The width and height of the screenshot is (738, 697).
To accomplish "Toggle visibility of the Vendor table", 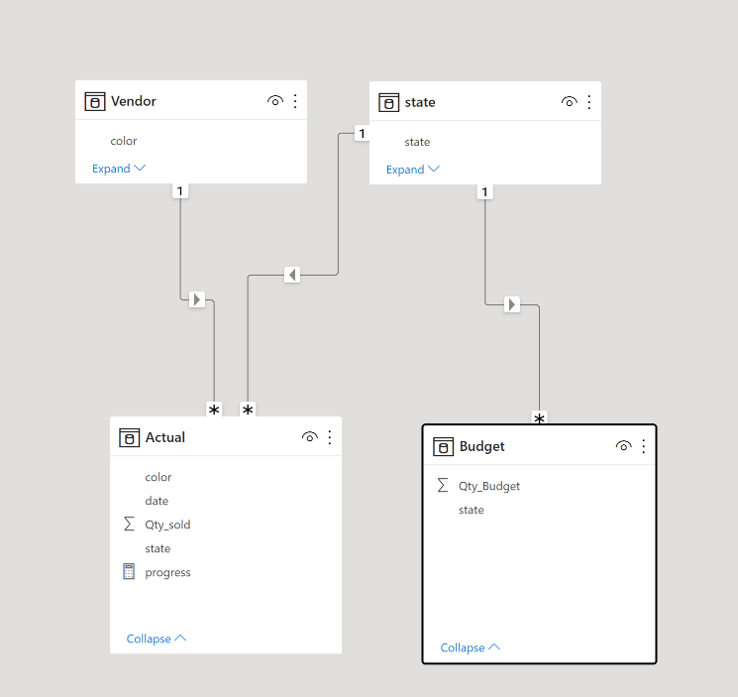I will coord(275,101).
